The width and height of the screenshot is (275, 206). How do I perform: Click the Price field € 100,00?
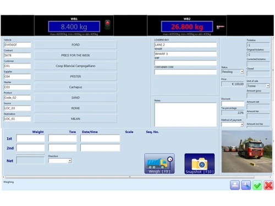coord(233,84)
